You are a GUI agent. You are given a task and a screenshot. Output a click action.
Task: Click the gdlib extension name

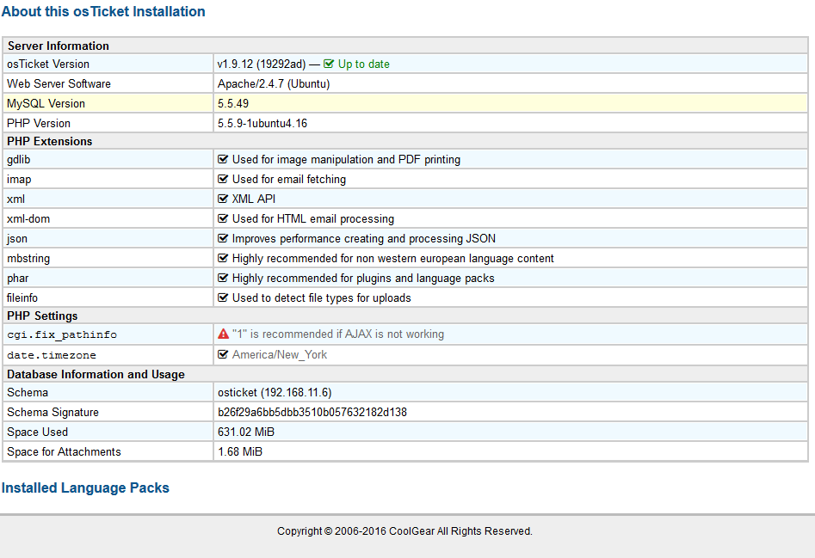(19, 159)
